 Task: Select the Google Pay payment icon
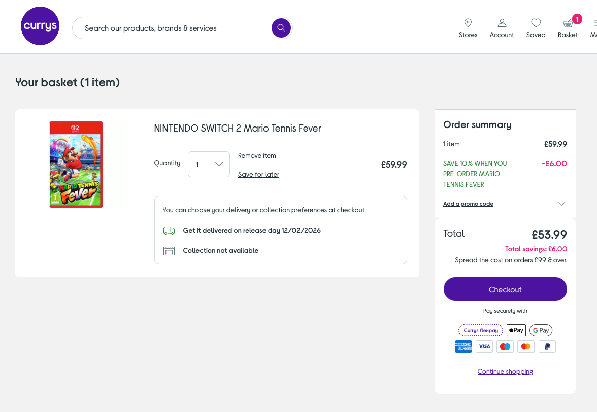(541, 330)
